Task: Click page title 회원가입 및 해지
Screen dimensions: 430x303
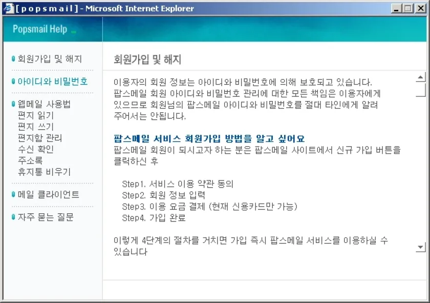Action: click(x=147, y=59)
